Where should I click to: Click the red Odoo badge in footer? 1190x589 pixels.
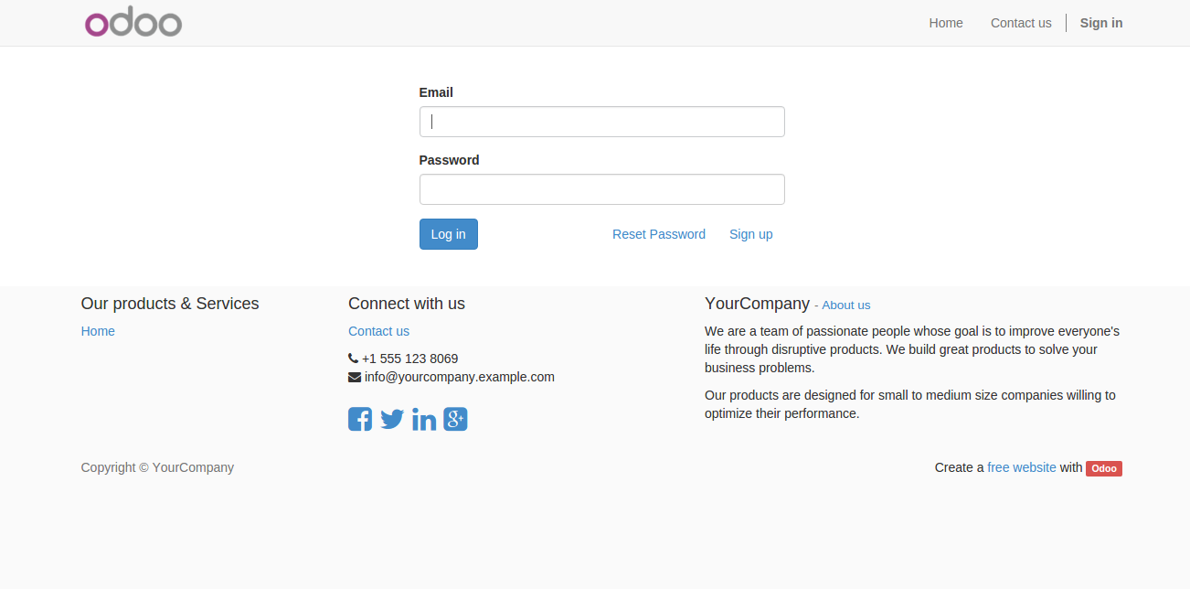click(1103, 468)
